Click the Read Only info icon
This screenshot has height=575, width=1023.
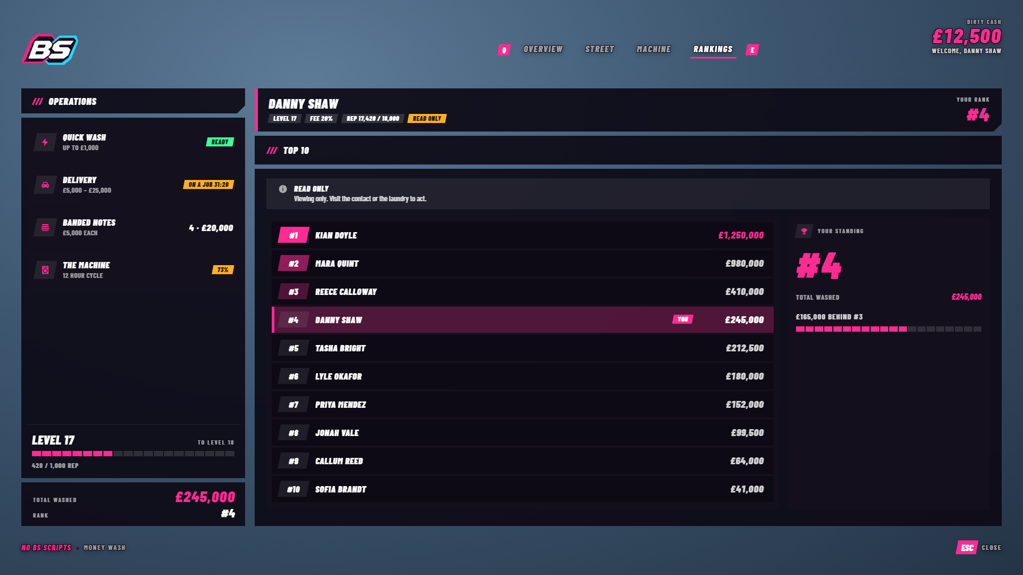(x=283, y=189)
